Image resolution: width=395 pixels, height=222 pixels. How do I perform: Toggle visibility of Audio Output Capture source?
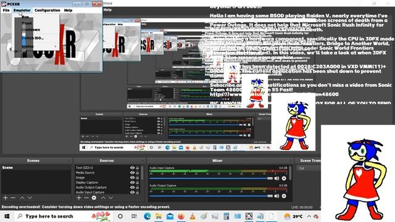pyautogui.click(x=132, y=187)
